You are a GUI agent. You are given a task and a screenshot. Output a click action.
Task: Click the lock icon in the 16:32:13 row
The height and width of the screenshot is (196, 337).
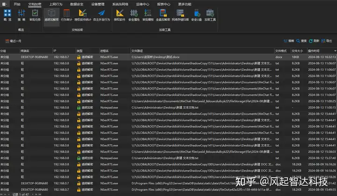pos(79,57)
